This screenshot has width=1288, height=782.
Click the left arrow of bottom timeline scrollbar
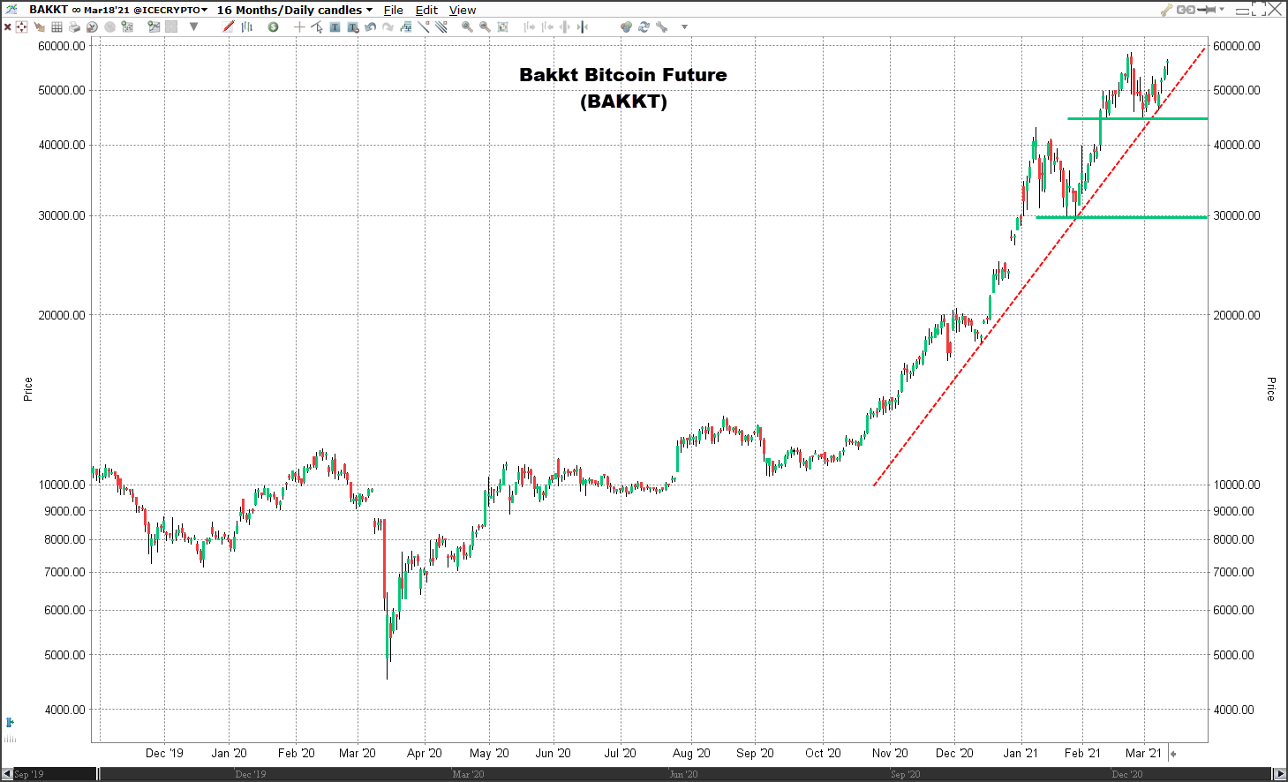coord(7,774)
